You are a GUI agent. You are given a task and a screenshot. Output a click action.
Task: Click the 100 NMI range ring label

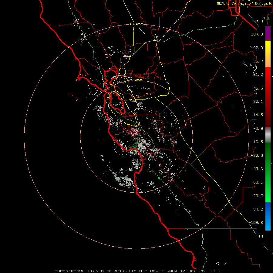click(x=136, y=24)
